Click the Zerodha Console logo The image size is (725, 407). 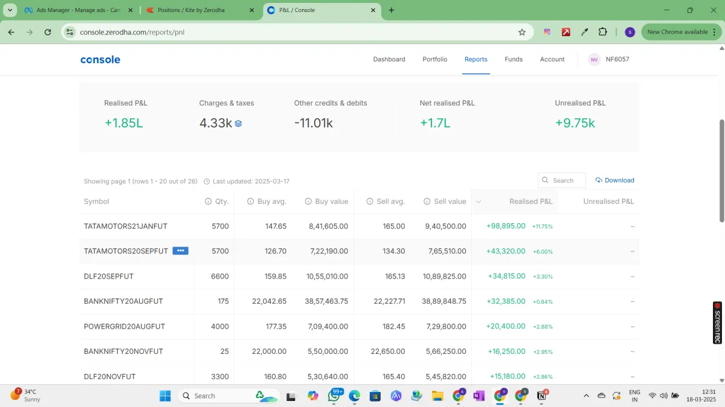point(100,60)
